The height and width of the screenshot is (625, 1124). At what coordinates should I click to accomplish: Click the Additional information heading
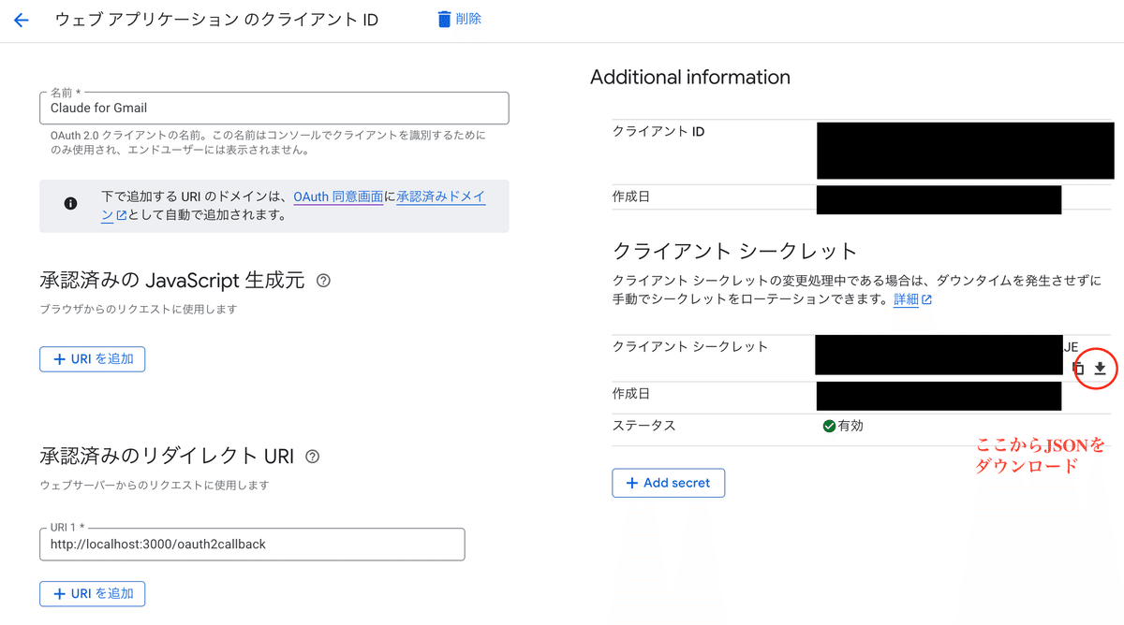[689, 78]
